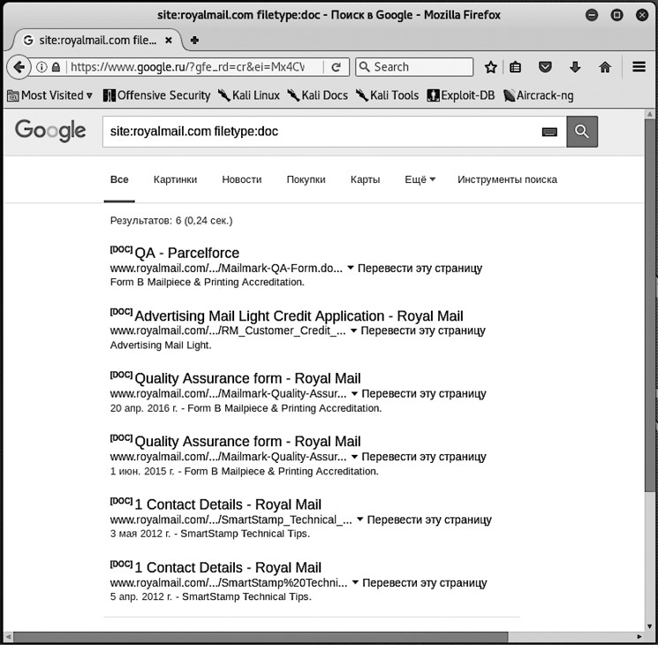Expand the Ещё dropdown menu

click(420, 179)
